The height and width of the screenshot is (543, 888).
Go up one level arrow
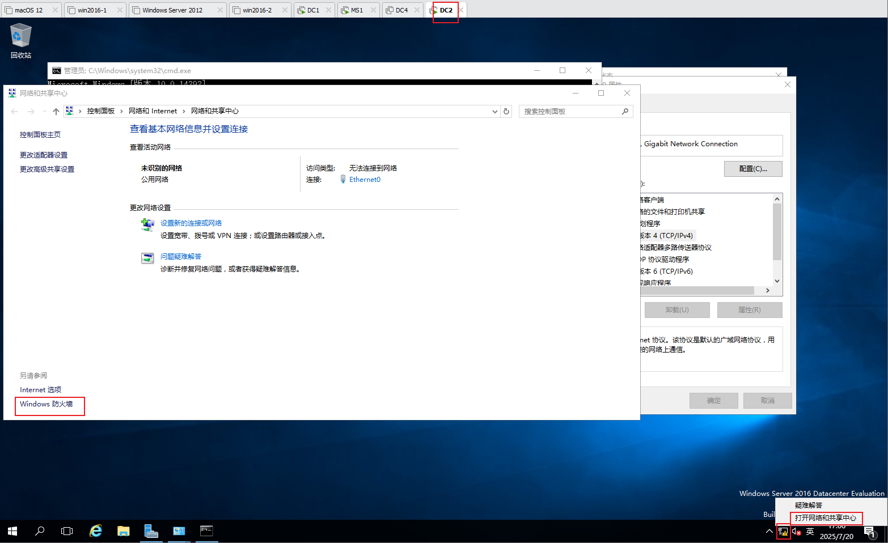click(56, 112)
